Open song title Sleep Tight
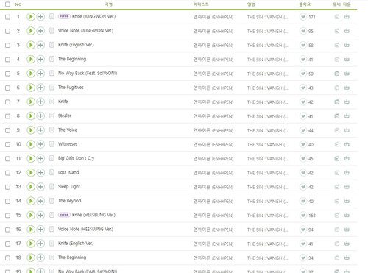The image size is (368, 273). tap(69, 187)
